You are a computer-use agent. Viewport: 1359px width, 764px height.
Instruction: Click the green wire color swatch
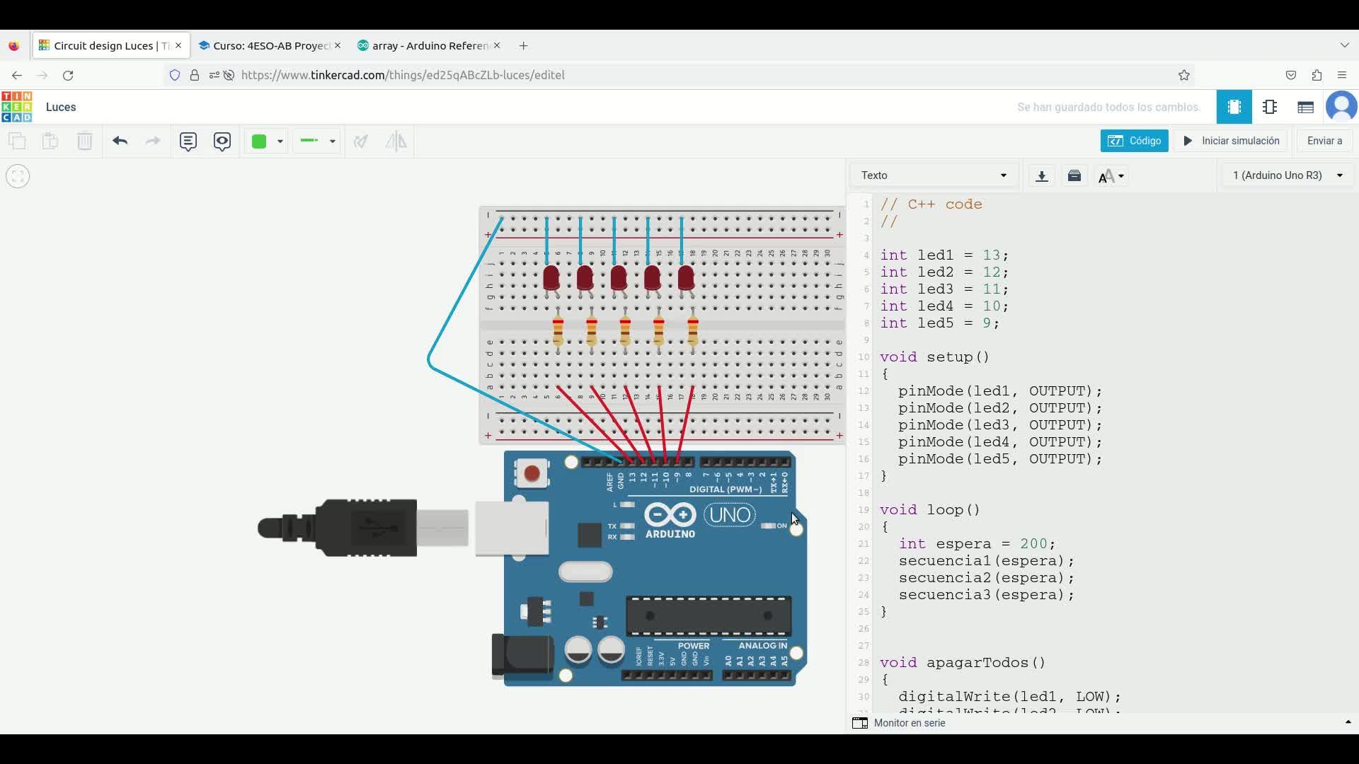pos(259,141)
